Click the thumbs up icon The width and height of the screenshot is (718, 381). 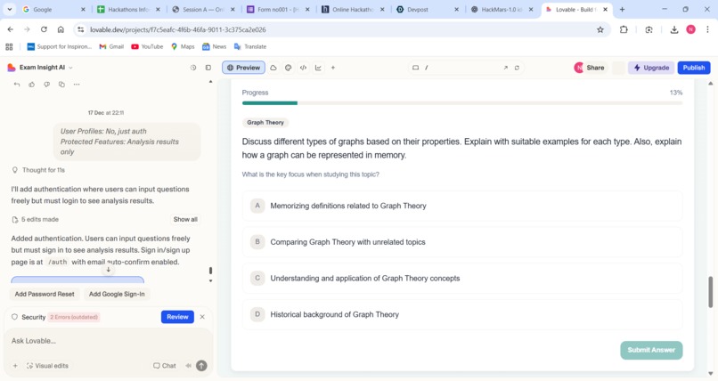click(31, 85)
